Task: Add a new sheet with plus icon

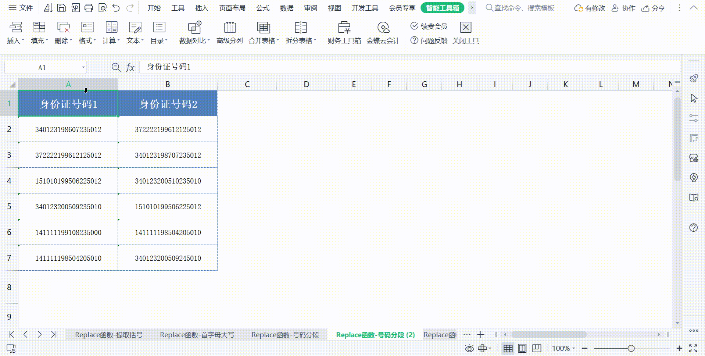Action: tap(480, 334)
